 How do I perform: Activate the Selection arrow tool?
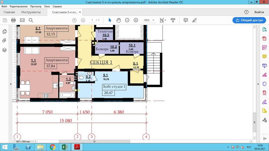tap(110, 20)
